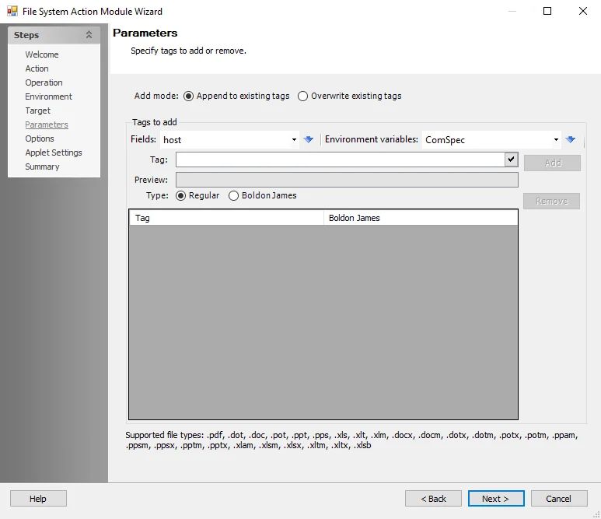Close the wizard window
Viewport: 601px width, 519px height.
(x=582, y=11)
